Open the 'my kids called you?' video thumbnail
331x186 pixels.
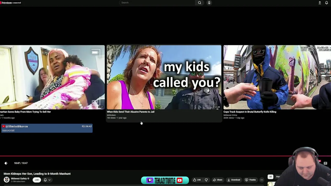click(x=164, y=77)
